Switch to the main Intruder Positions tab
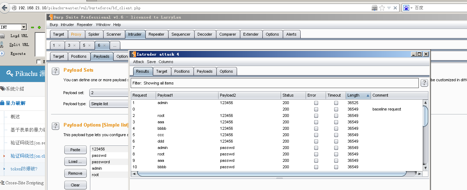This screenshot has height=190, width=467. [x=79, y=56]
